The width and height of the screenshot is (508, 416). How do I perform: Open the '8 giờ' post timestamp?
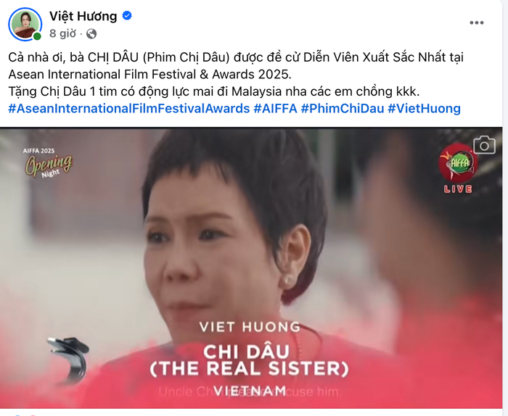click(x=63, y=33)
